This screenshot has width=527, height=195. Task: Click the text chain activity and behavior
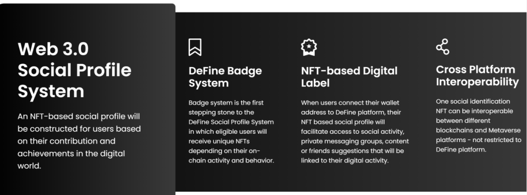(231, 160)
